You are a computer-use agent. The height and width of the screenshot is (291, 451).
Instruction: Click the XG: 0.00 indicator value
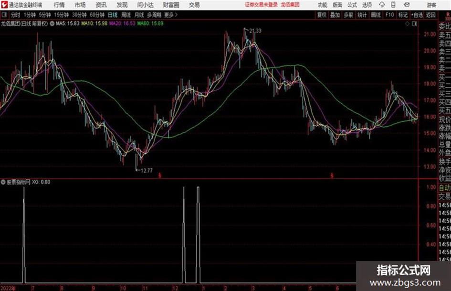pos(41,182)
